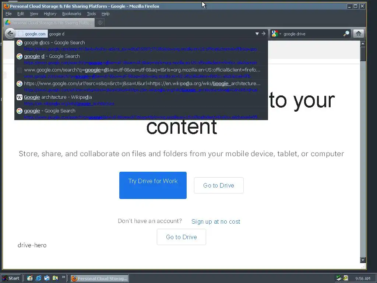The height and width of the screenshot is (283, 377).
Task: Click Google icon on 'googie - Google Search' row
Action: pos(20,111)
